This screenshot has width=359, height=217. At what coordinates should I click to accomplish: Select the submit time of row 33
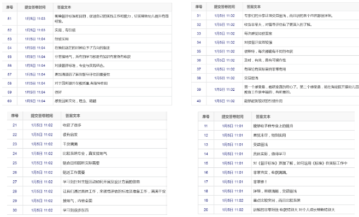(x=225, y=33)
